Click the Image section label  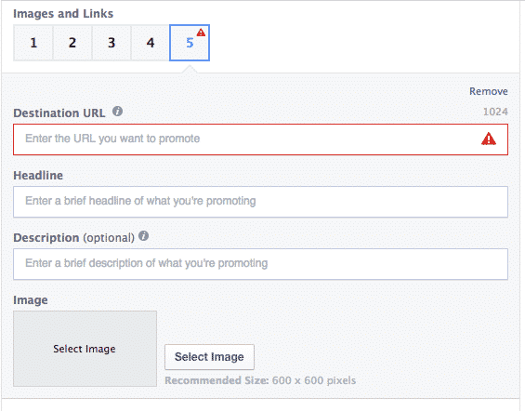pos(31,300)
